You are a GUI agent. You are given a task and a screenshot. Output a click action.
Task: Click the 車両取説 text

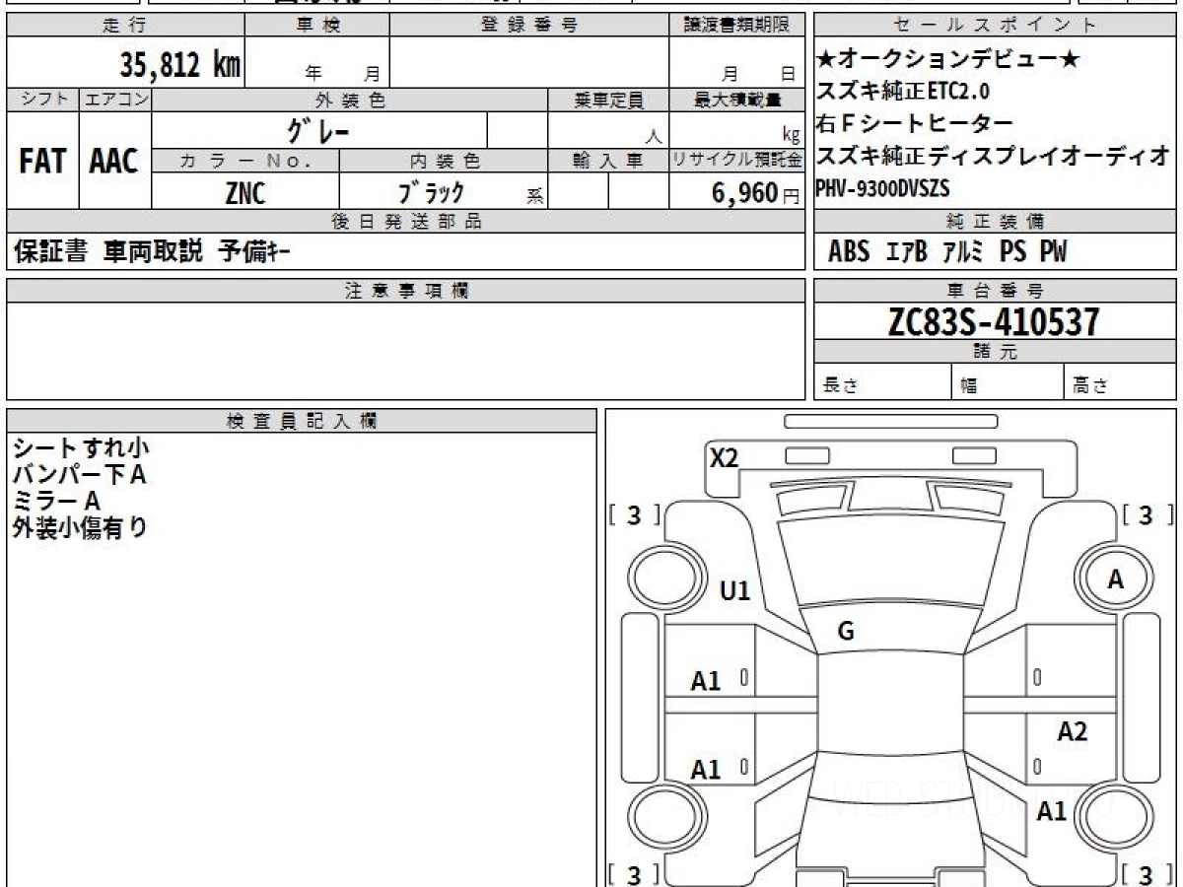click(154, 252)
